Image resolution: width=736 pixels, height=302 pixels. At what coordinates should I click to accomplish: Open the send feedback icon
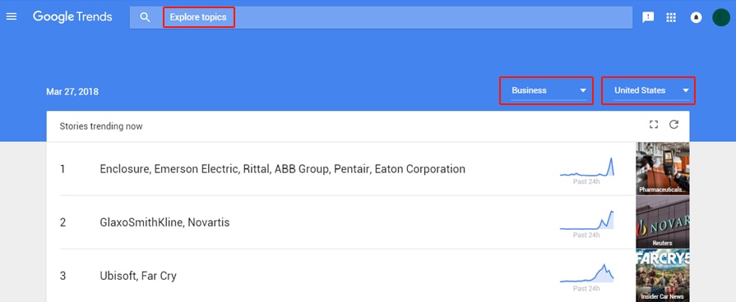(x=648, y=17)
